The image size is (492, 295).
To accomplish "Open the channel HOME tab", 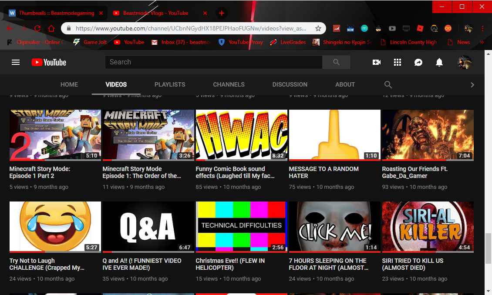I will tap(69, 85).
